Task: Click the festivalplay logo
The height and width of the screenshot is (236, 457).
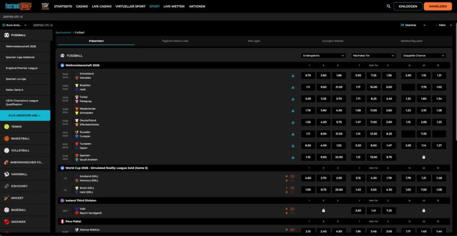Action: (x=18, y=6)
